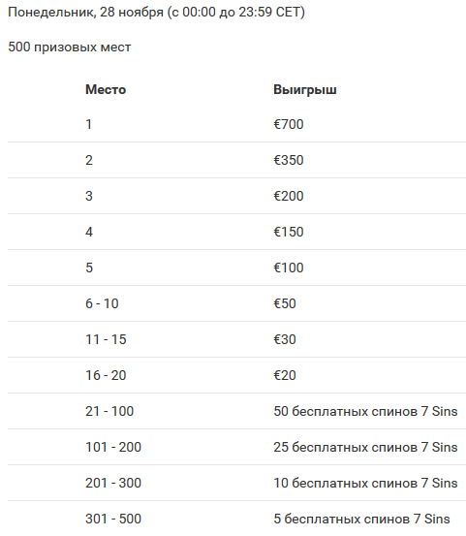466x536 pixels.
Task: Select the €700 first place prize
Action: coord(289,124)
